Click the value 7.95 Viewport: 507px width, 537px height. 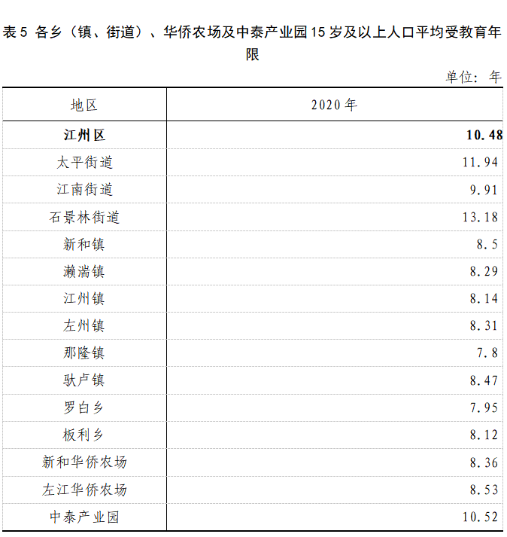[484, 407]
